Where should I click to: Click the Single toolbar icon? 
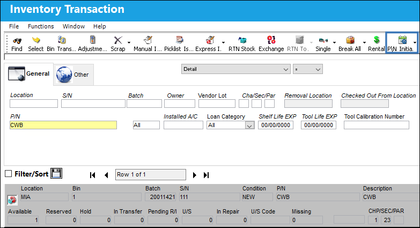323,40
